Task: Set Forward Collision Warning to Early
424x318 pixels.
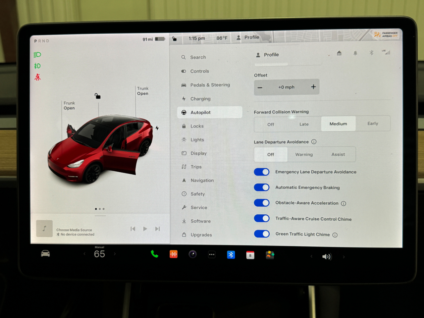Action: coord(373,124)
